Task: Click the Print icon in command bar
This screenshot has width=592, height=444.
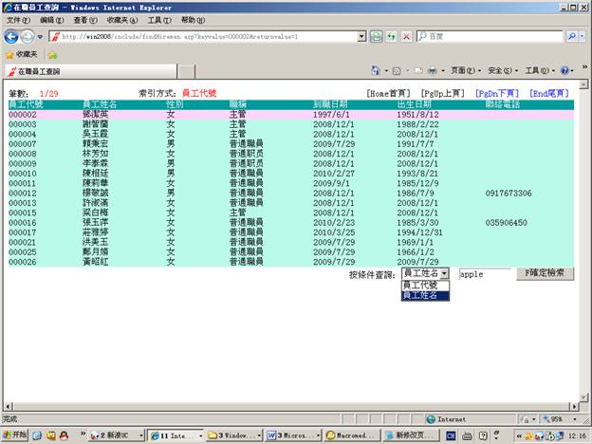Action: (432, 71)
